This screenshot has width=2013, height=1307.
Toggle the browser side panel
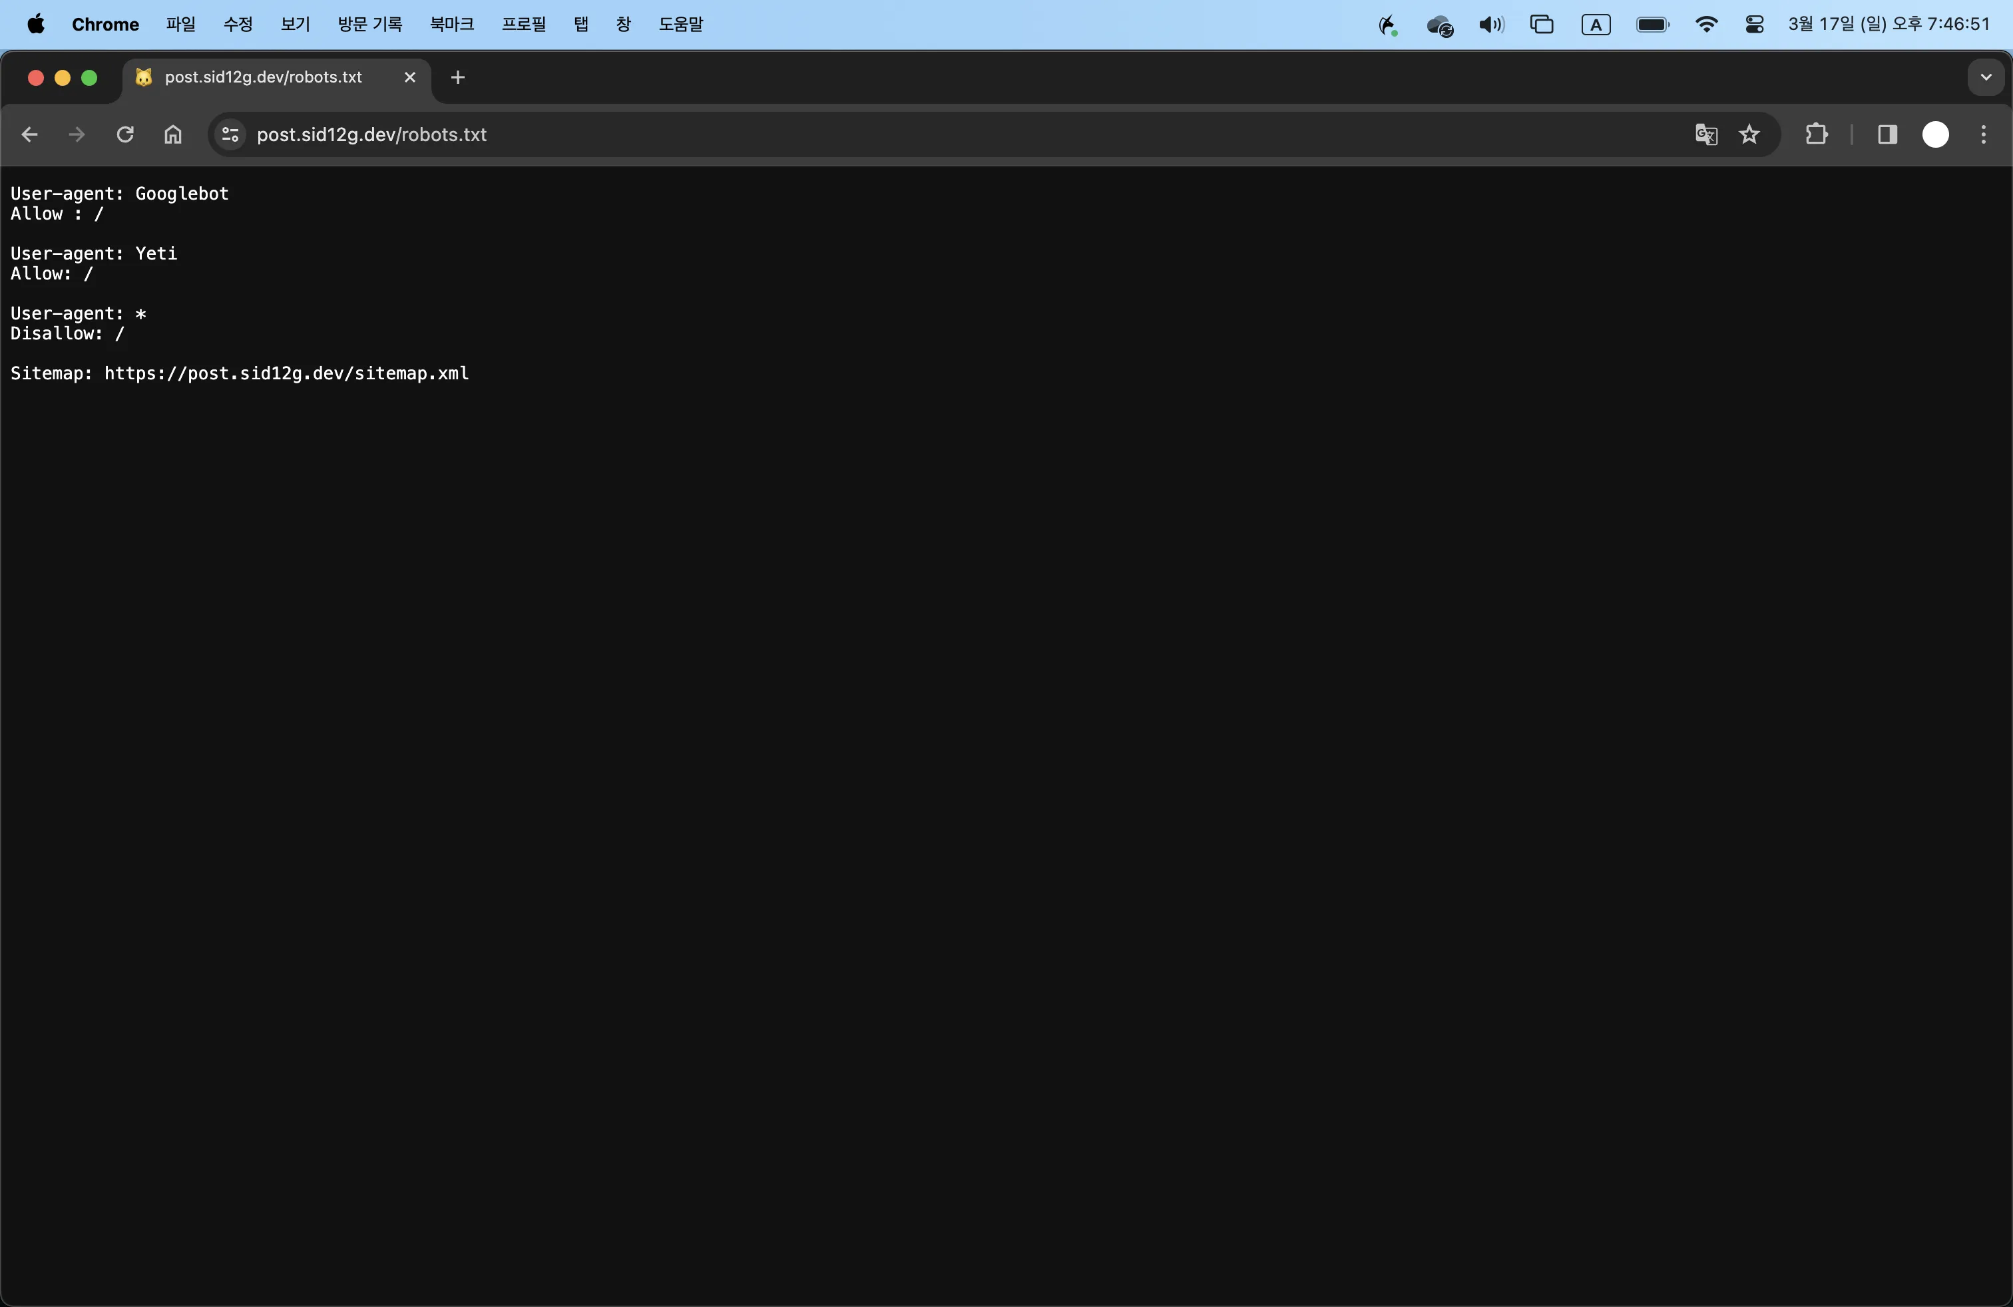(x=1887, y=134)
